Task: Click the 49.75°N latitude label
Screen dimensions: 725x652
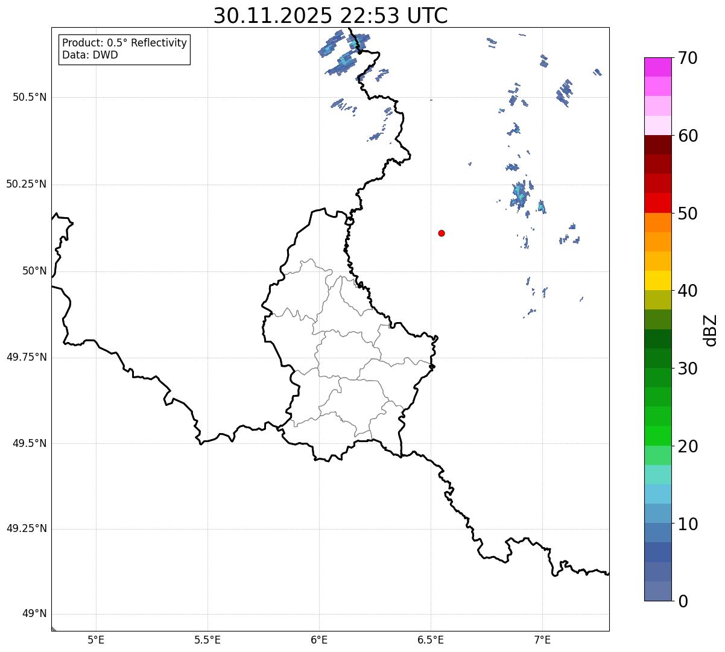Action: [26, 357]
